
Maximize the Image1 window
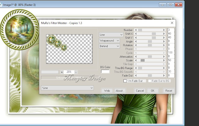(x=170, y=5)
